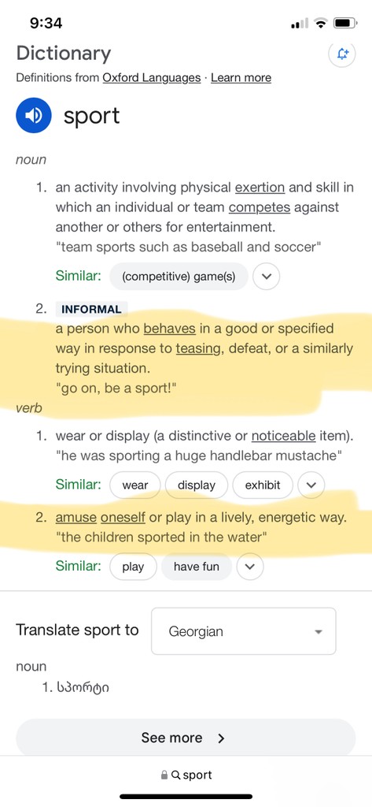Select the display synonym chip
Screen dimensions: 372x807
point(197,485)
